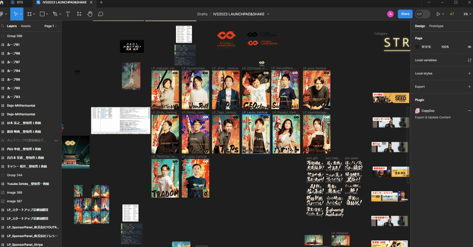The image size is (473, 247).
Task: Select the Dojo-MVHorizontal layer below ループ03
Action: pos(31,105)
